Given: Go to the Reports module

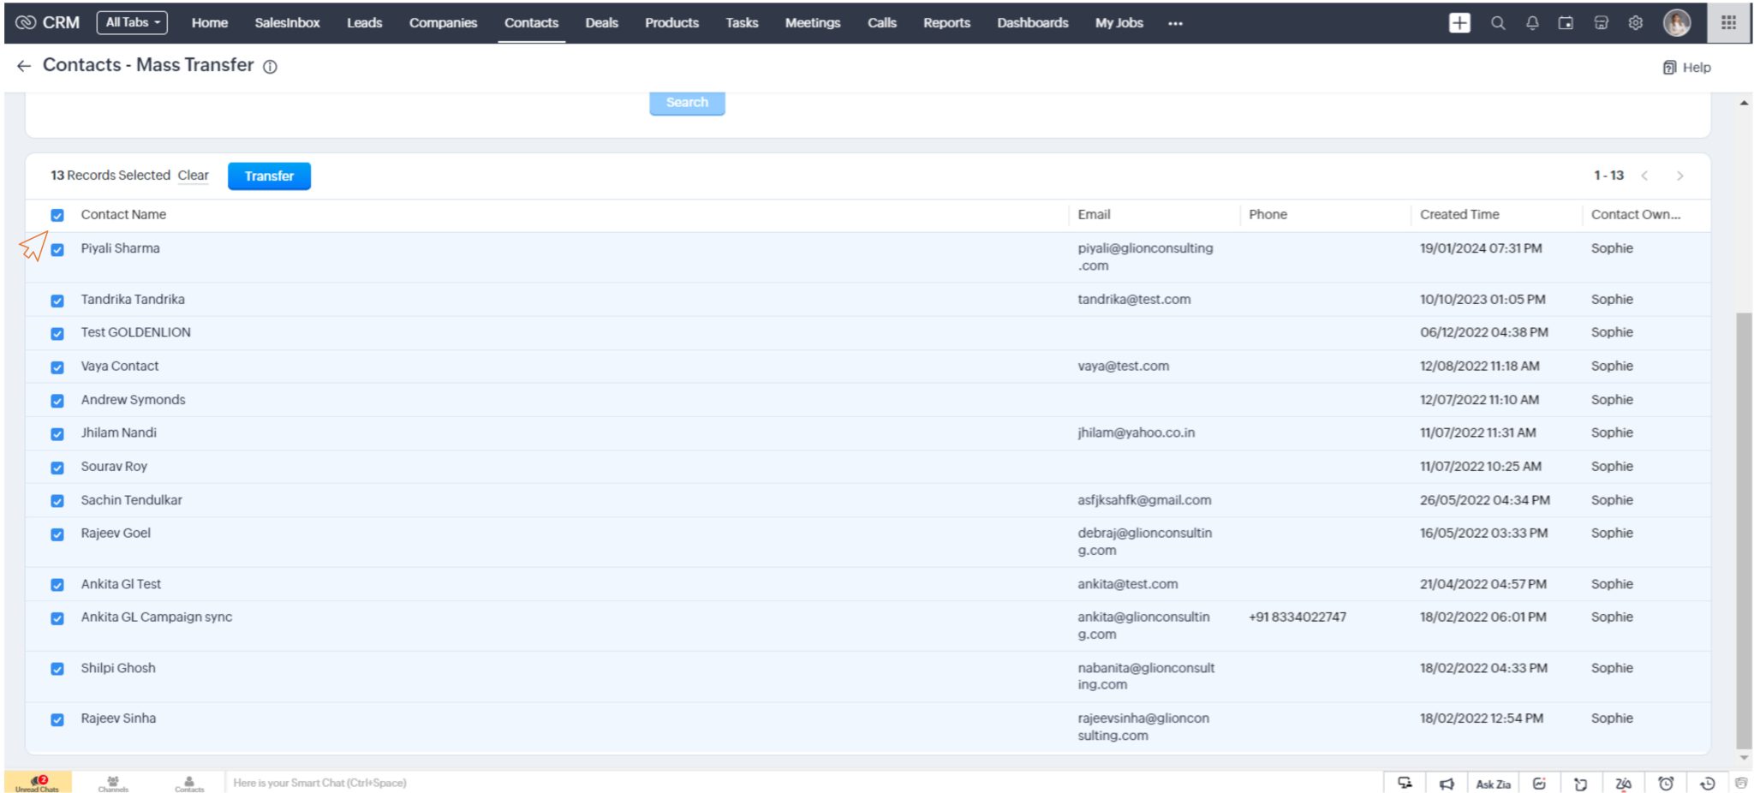Looking at the screenshot, I should tap(946, 23).
